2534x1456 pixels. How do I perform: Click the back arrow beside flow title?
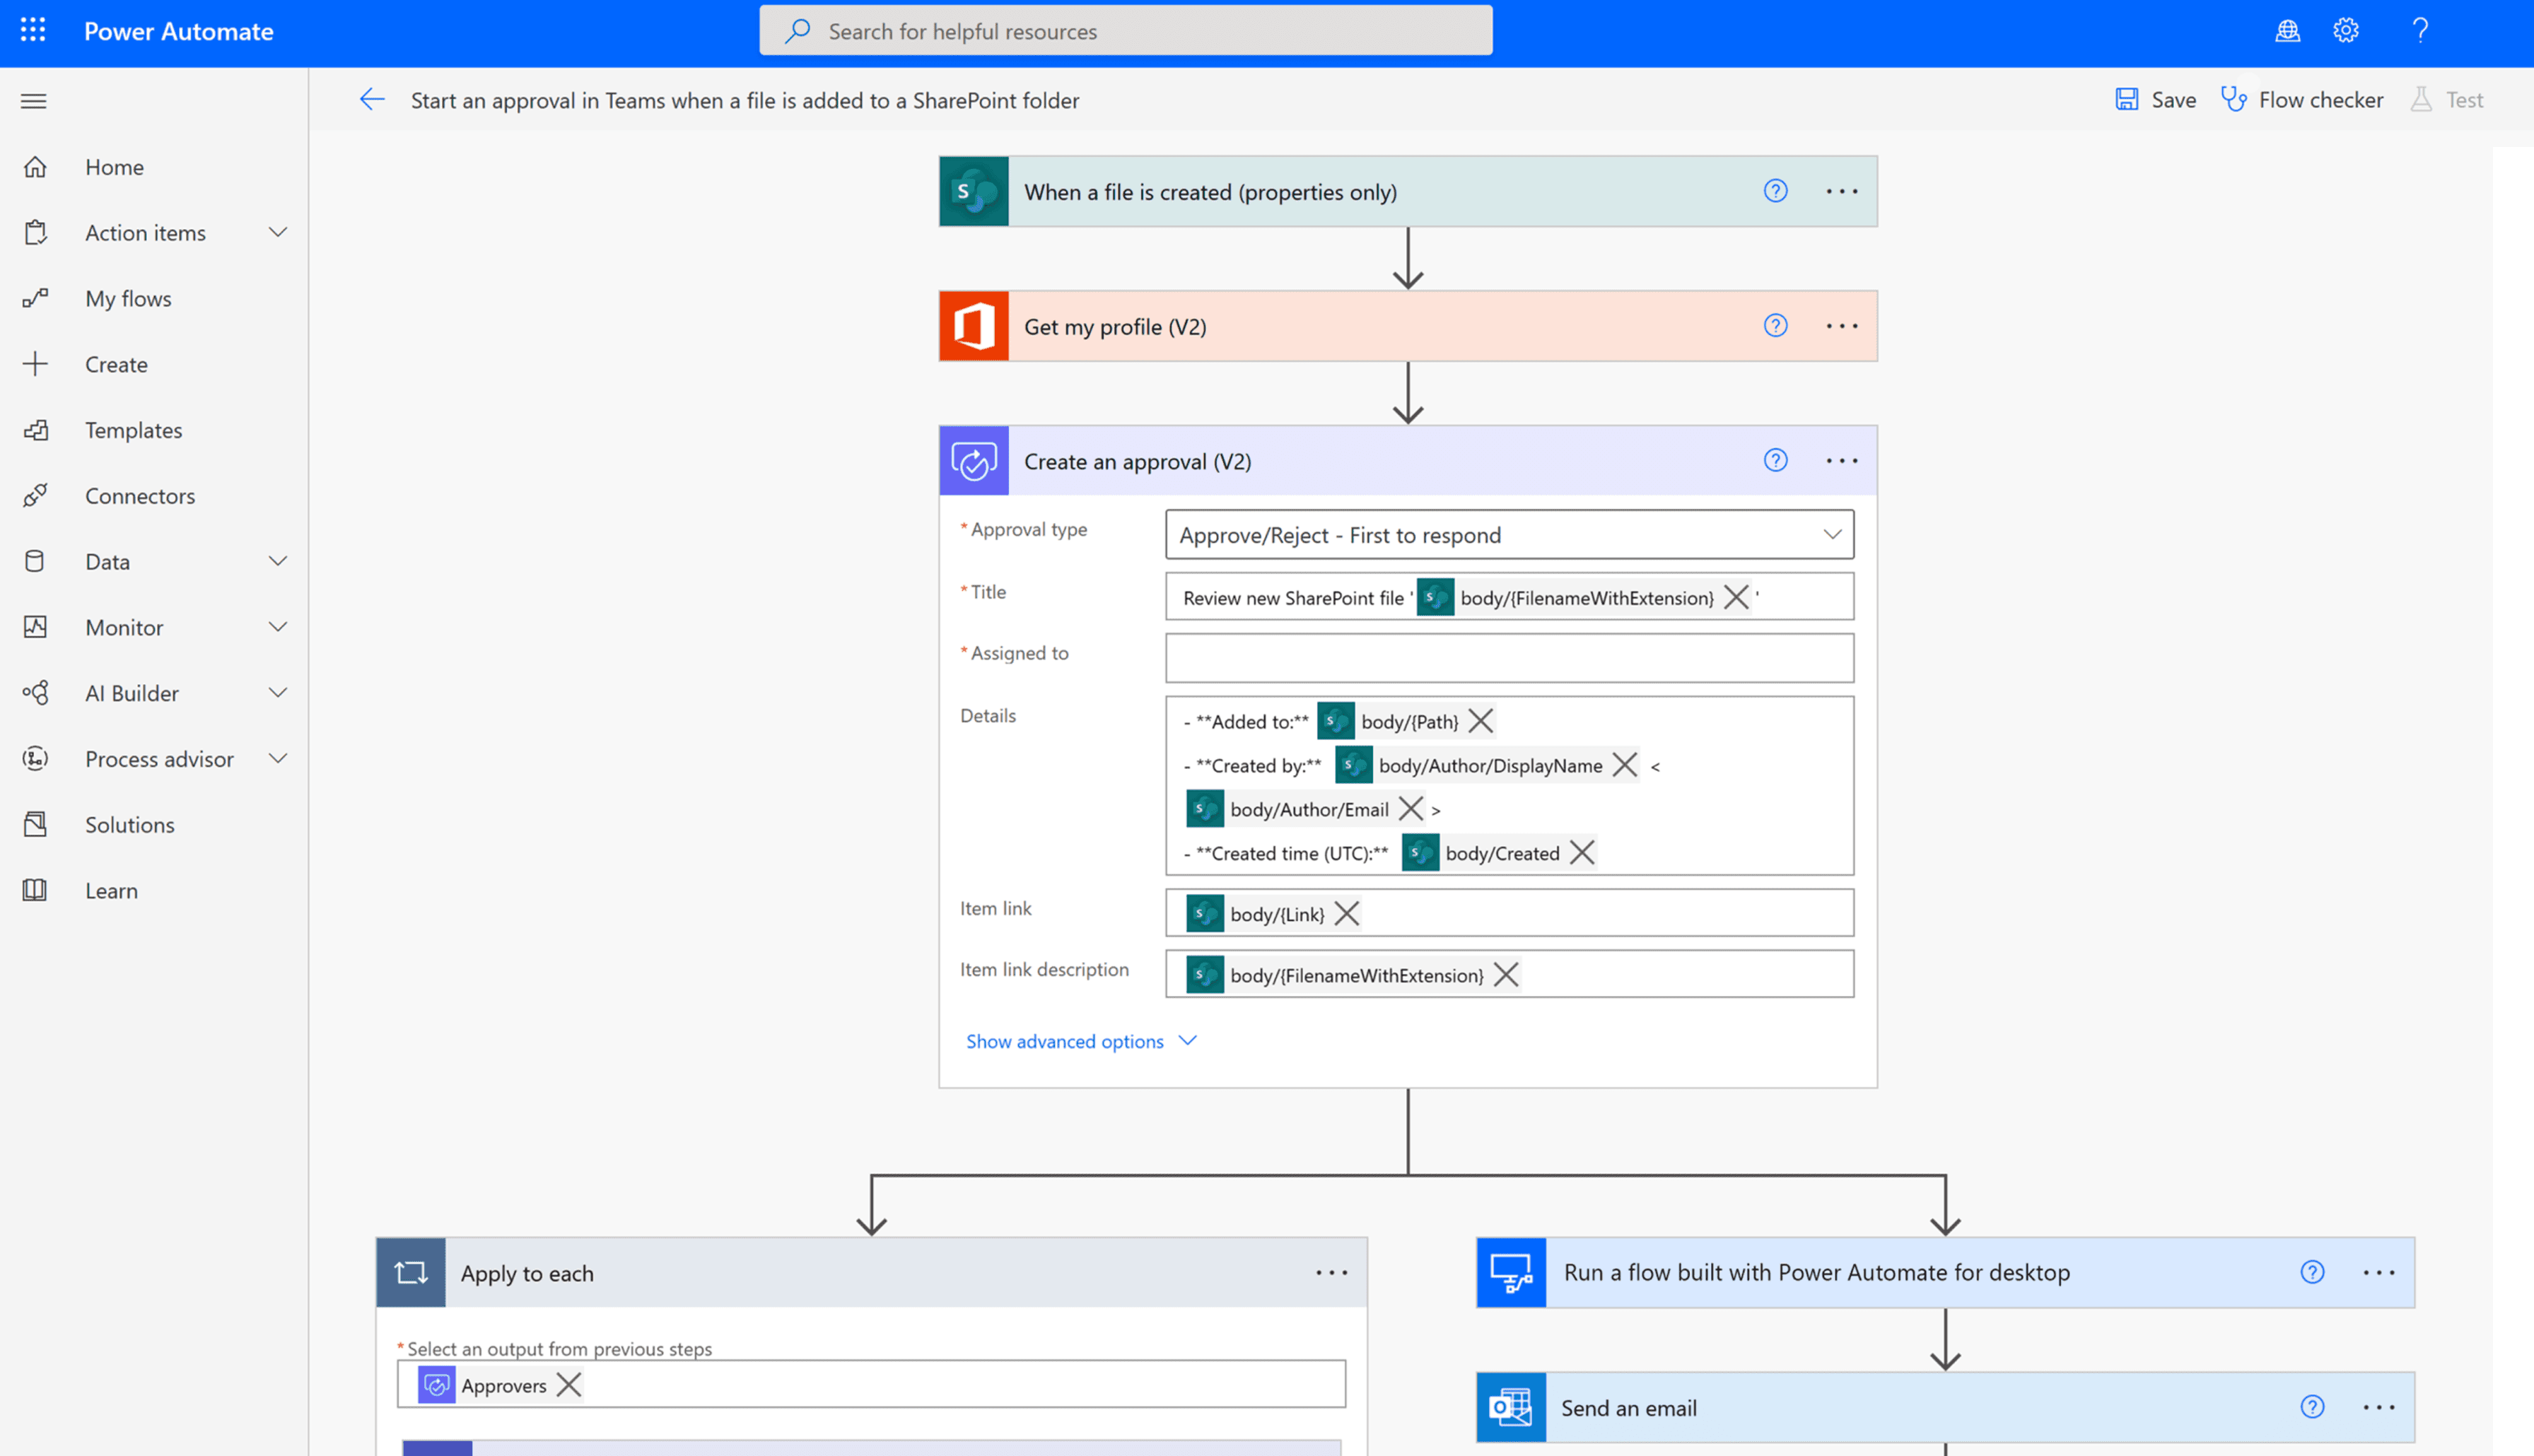(372, 100)
